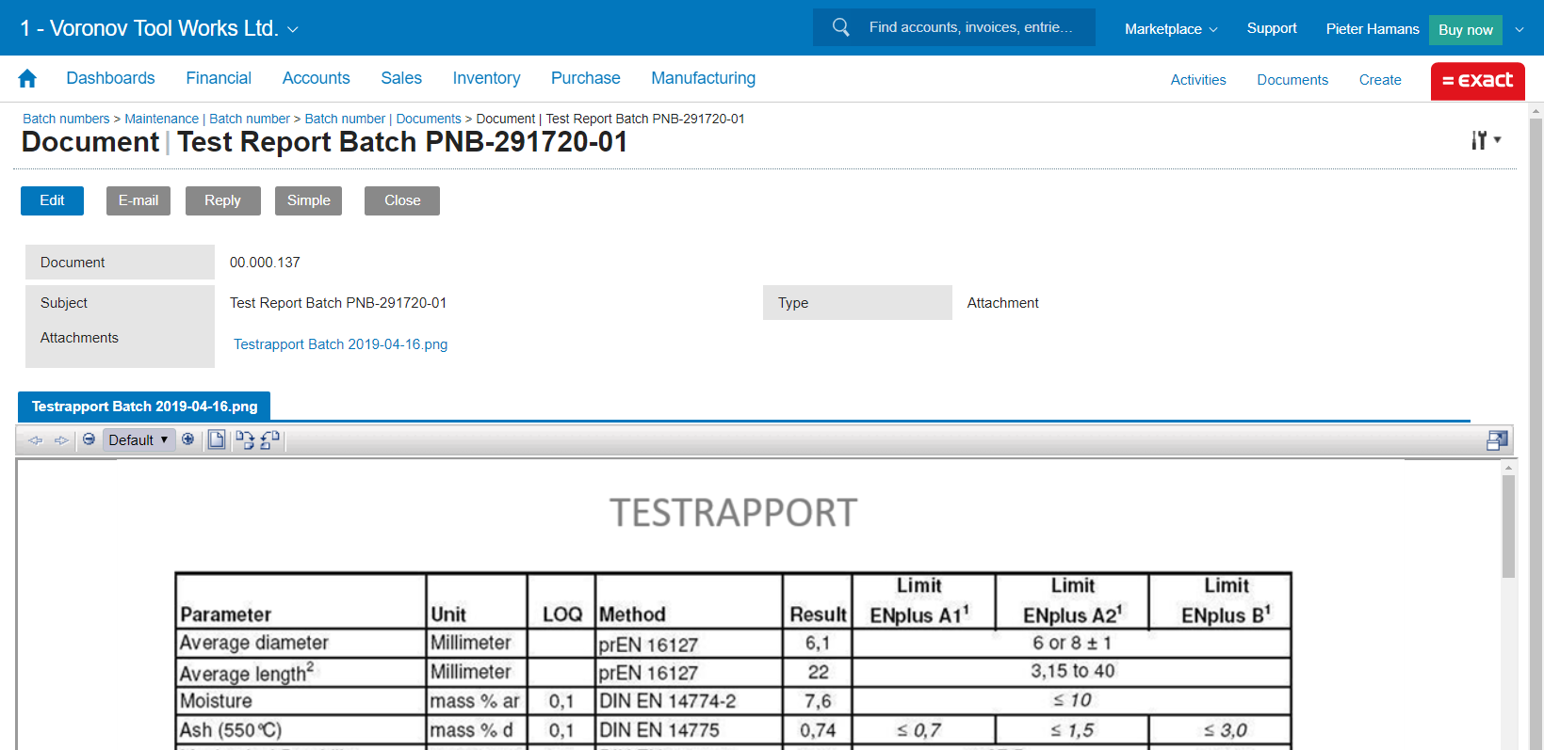
Task: Rotate the image counterclockwise
Action: [270, 439]
